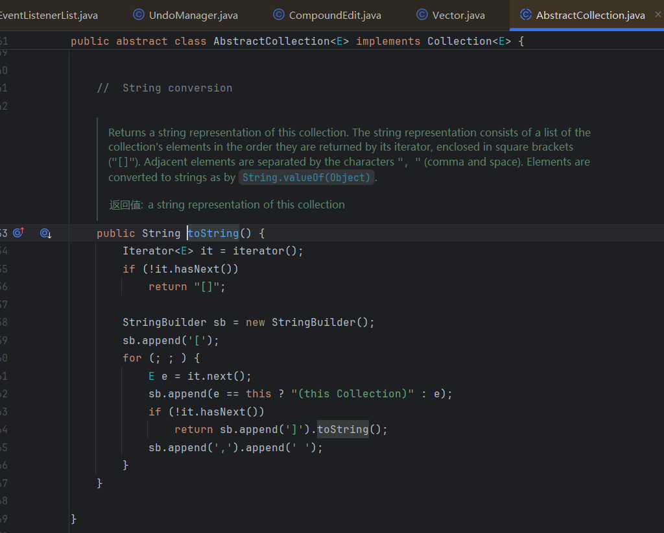Switch to the EventListenerList.java tab
This screenshot has height=533, width=664.
pyautogui.click(x=49, y=15)
